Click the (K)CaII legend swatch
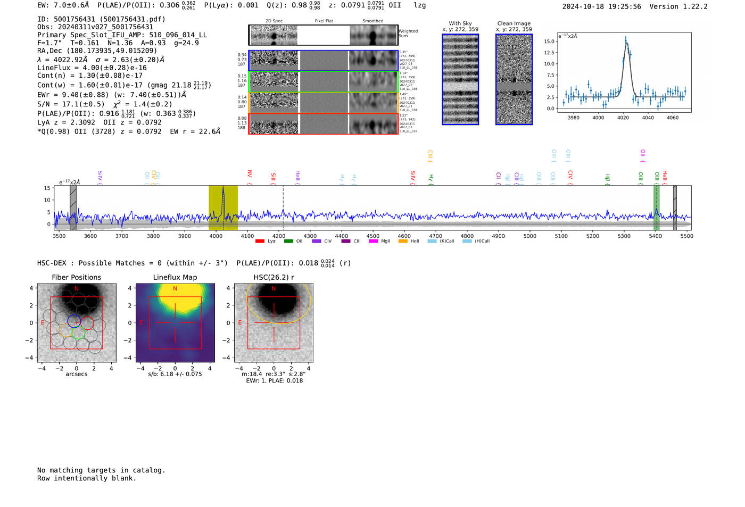 [x=432, y=242]
